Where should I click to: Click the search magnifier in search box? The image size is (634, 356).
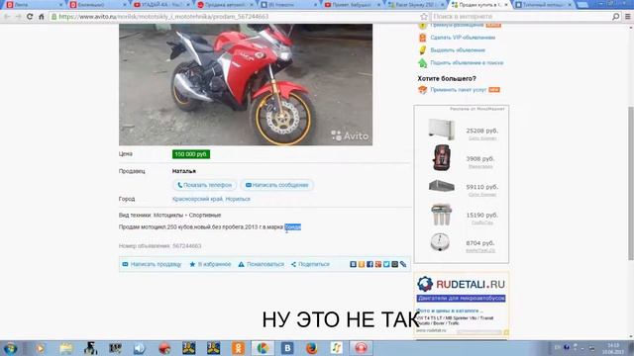pos(615,17)
